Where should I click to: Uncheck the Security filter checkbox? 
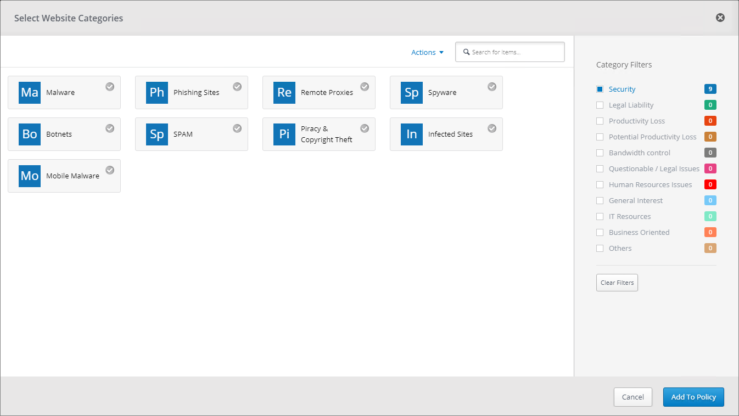coord(600,89)
